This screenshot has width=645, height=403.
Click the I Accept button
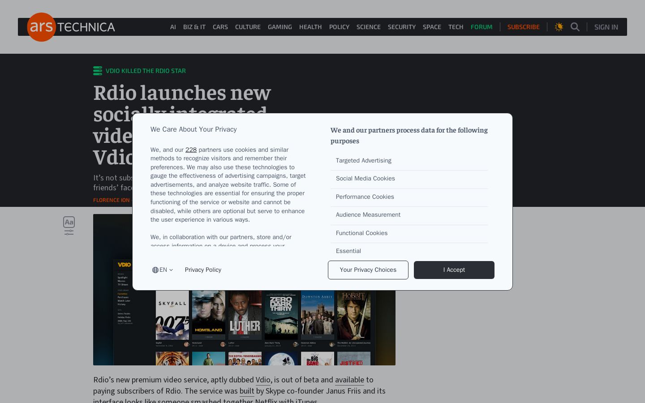tap(454, 270)
